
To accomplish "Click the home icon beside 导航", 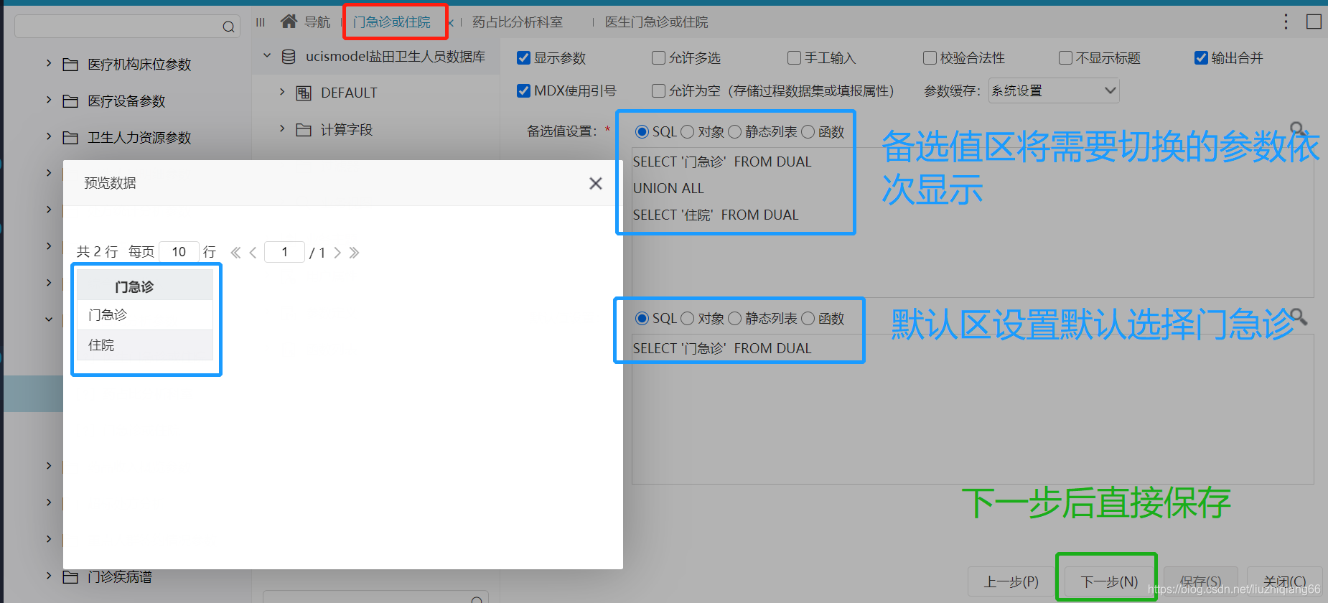I will pos(289,22).
